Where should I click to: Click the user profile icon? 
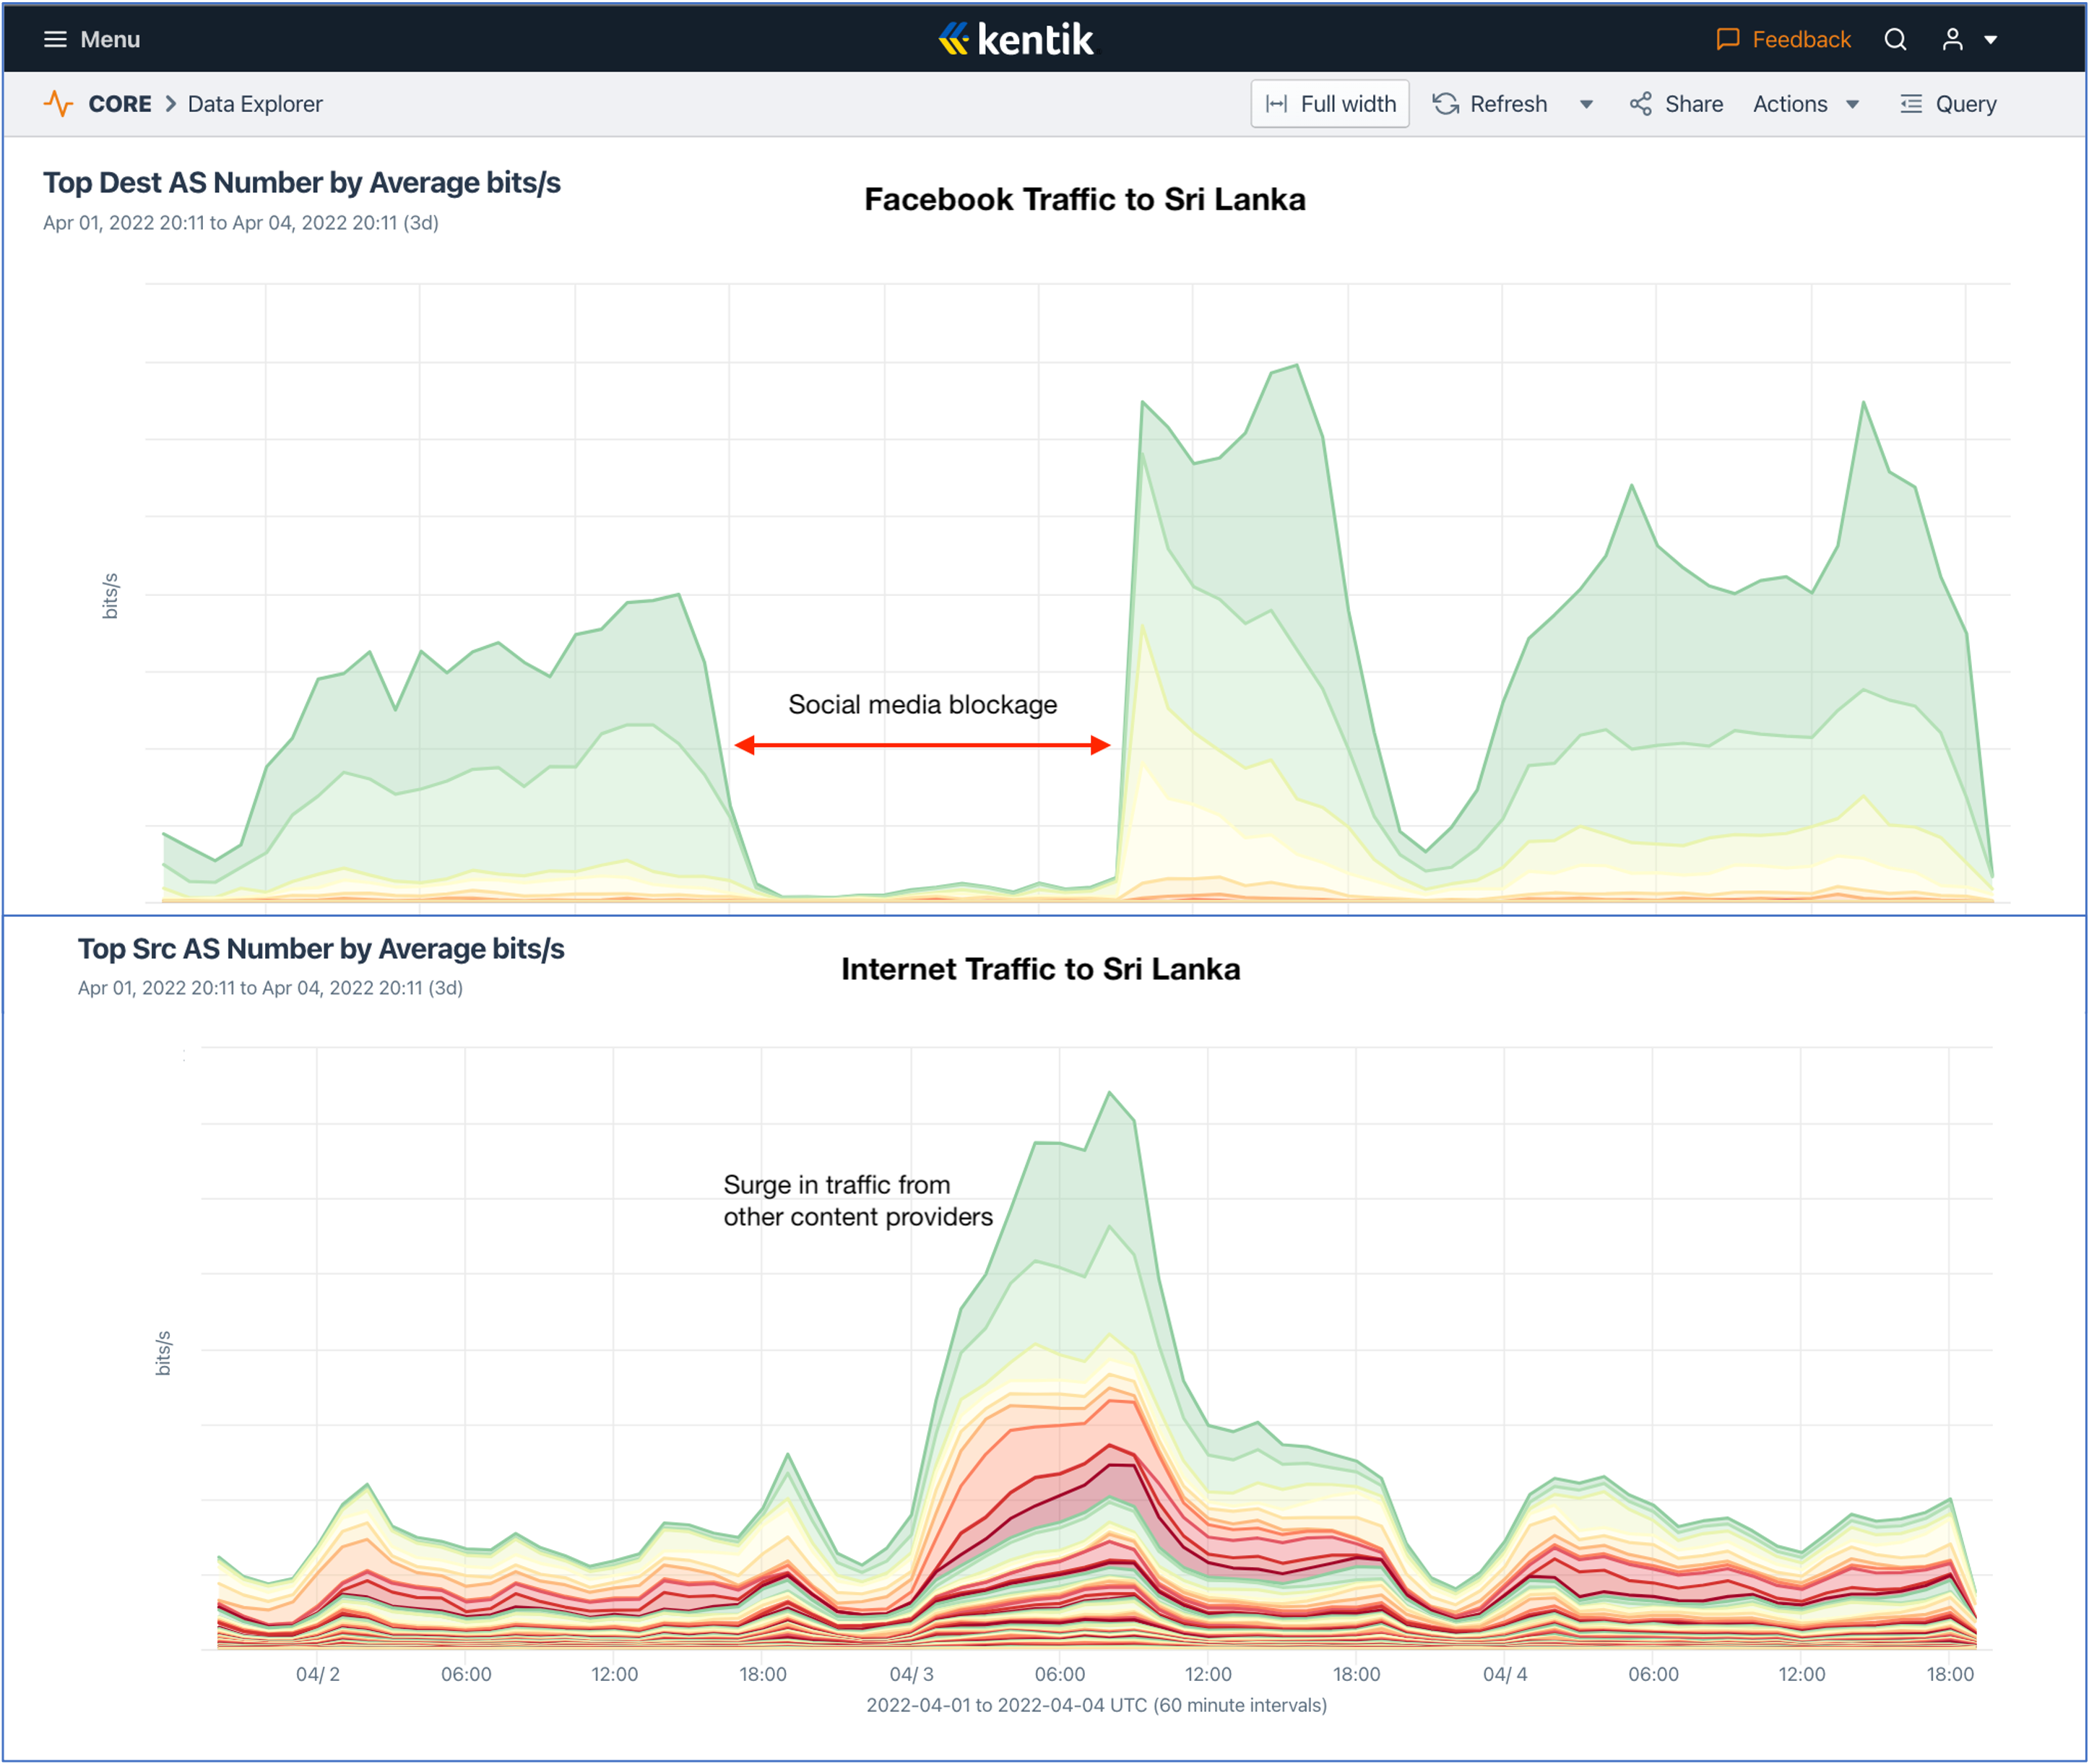coord(1952,39)
